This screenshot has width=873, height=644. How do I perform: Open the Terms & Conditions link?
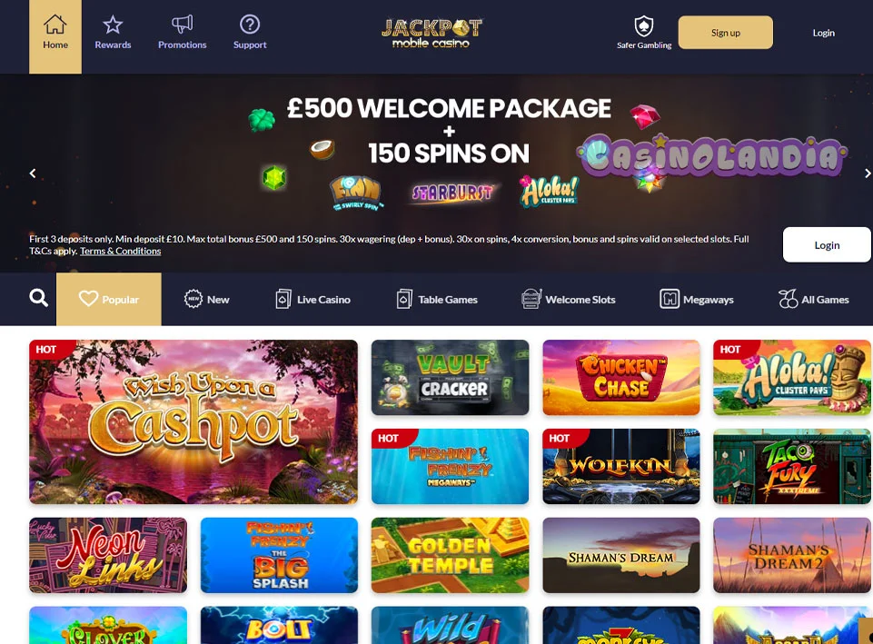pos(120,251)
